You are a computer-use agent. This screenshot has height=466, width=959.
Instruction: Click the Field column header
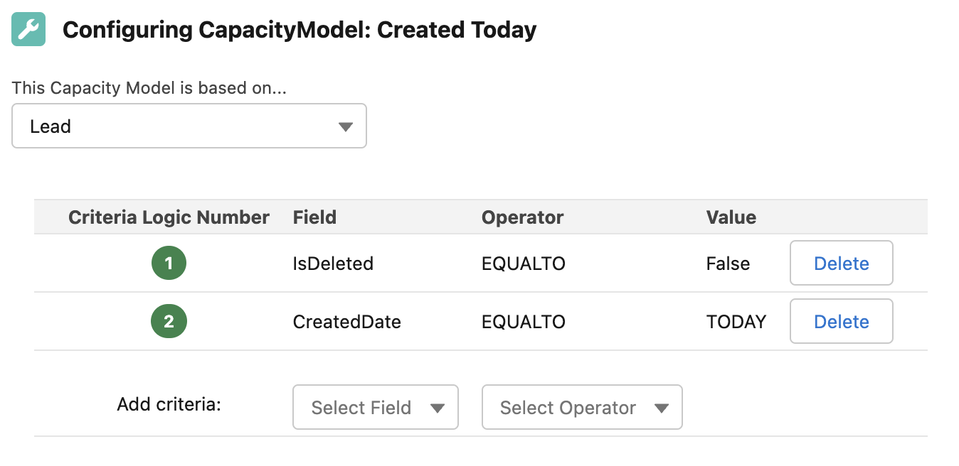(x=314, y=217)
